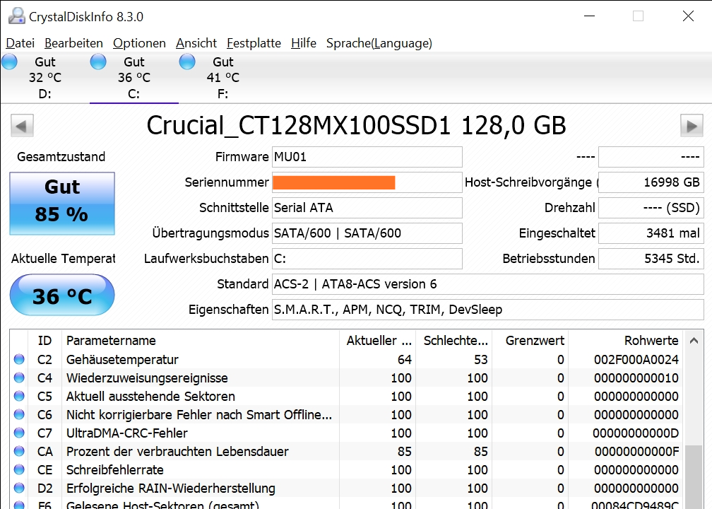Click blue status orb for drive C:
712x509 pixels.
coord(98,62)
